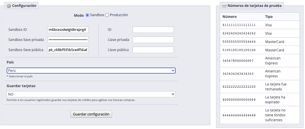Open the País dropdown showing Perú

(x=91, y=70)
